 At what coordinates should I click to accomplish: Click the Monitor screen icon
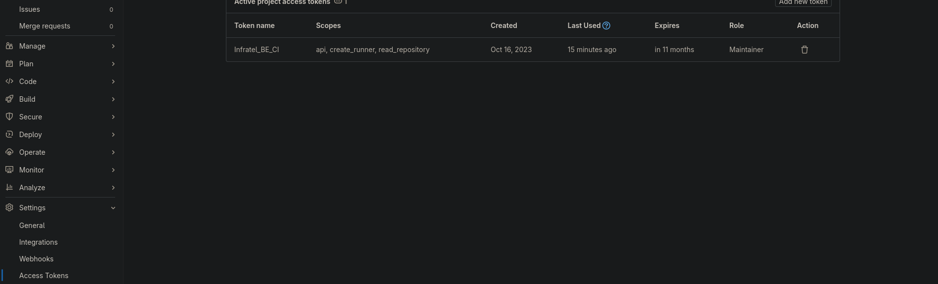coord(9,170)
